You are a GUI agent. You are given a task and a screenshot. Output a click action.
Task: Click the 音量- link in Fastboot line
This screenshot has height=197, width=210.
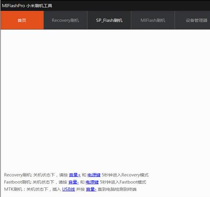click(73, 182)
